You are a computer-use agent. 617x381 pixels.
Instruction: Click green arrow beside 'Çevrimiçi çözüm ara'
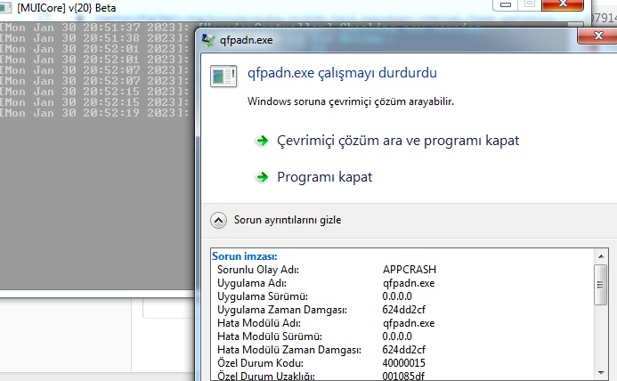(262, 141)
